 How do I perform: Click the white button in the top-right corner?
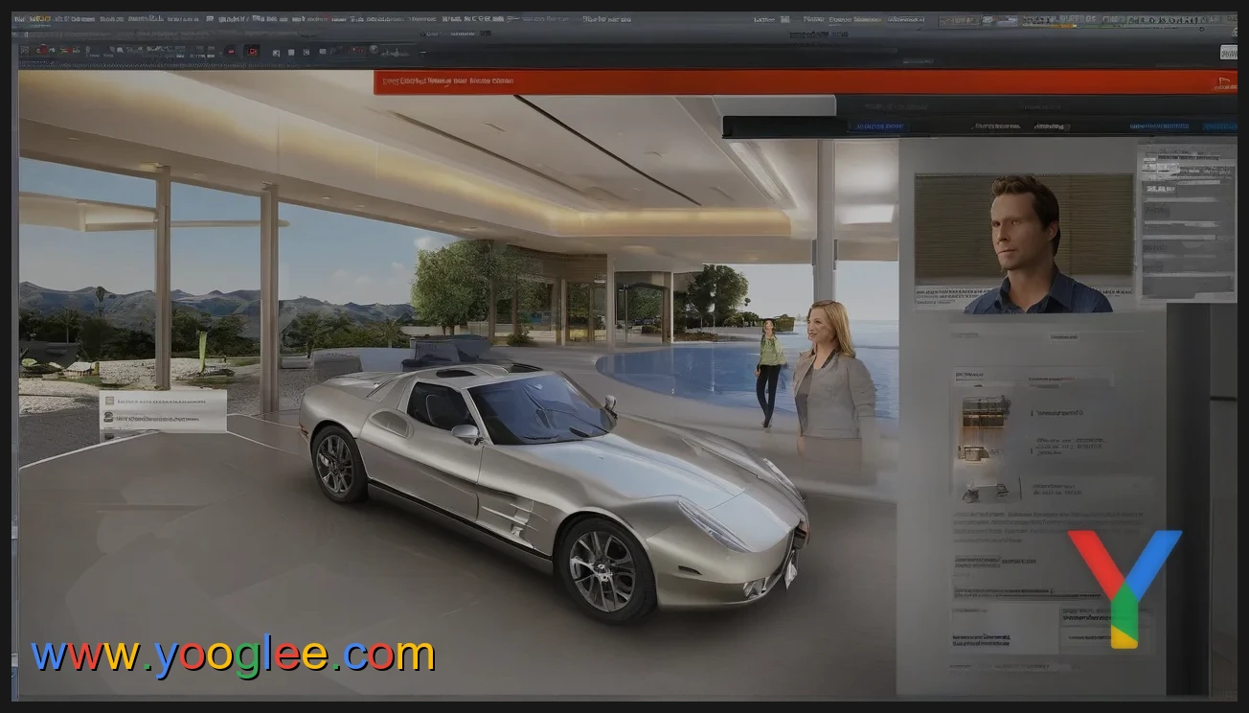(x=1230, y=51)
